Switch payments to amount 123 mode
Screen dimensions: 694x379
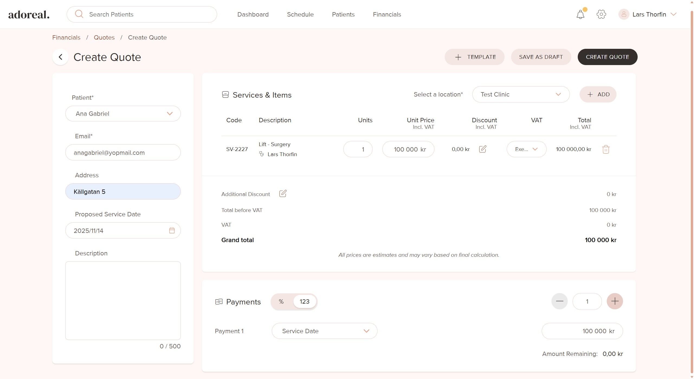coord(304,301)
